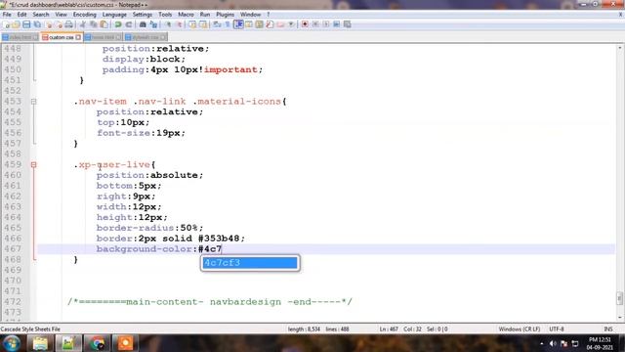Viewport: 625px width, 352px height.
Task: Open the Edit menu
Action: pos(21,15)
